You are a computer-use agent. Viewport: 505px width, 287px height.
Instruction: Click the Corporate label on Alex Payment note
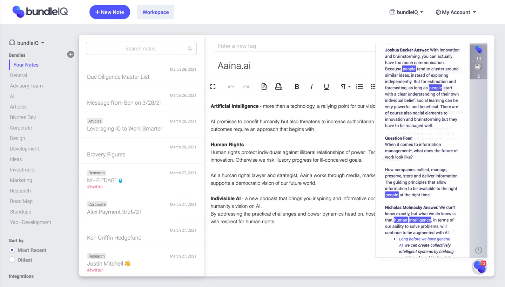[97, 204]
